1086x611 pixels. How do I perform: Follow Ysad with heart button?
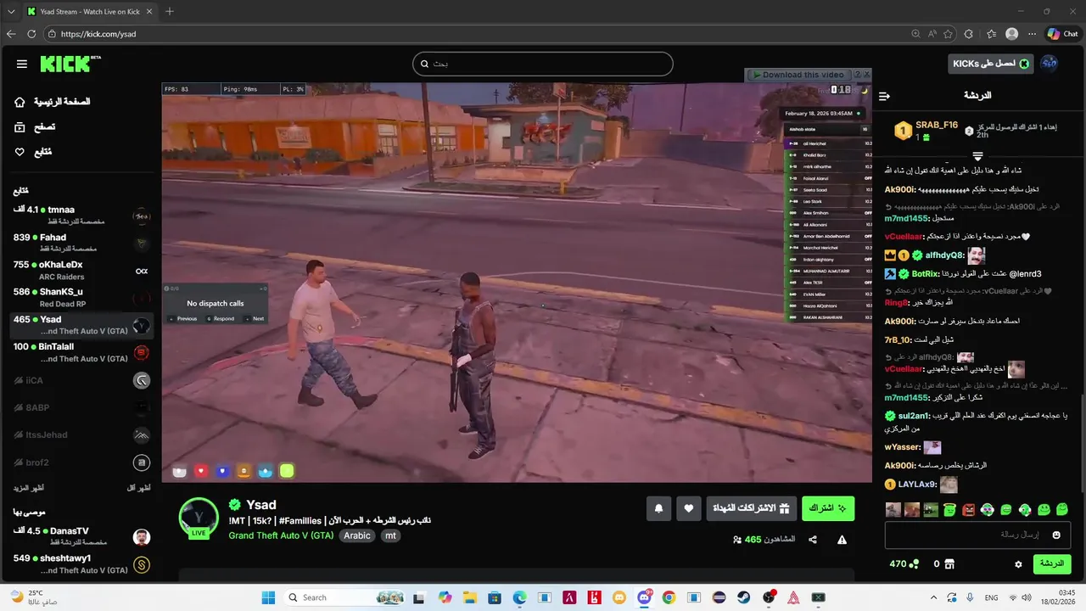(689, 508)
